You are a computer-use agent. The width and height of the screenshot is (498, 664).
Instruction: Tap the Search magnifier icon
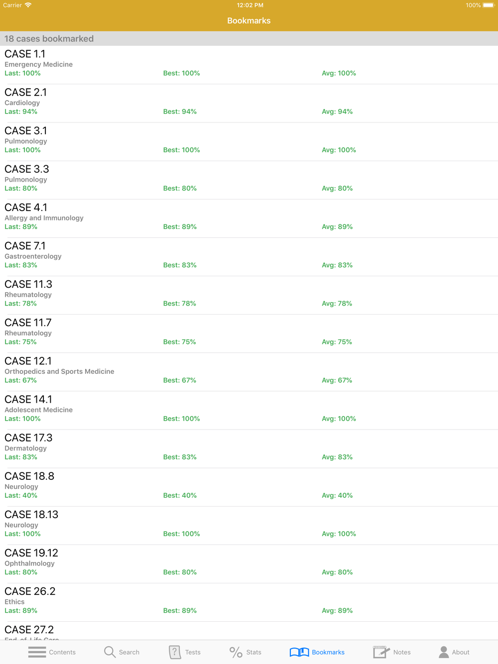point(110,652)
